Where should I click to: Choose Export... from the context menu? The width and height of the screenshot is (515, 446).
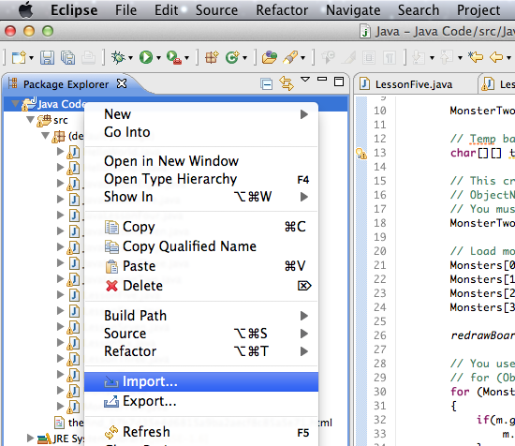pos(201,401)
